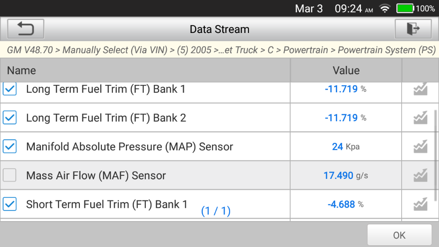Tap the breadcrumb navigation path
Viewport: 439px width, 247px height.
point(219,50)
